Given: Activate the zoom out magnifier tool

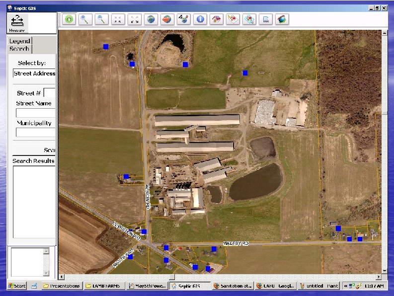Looking at the screenshot, I should (102, 19).
